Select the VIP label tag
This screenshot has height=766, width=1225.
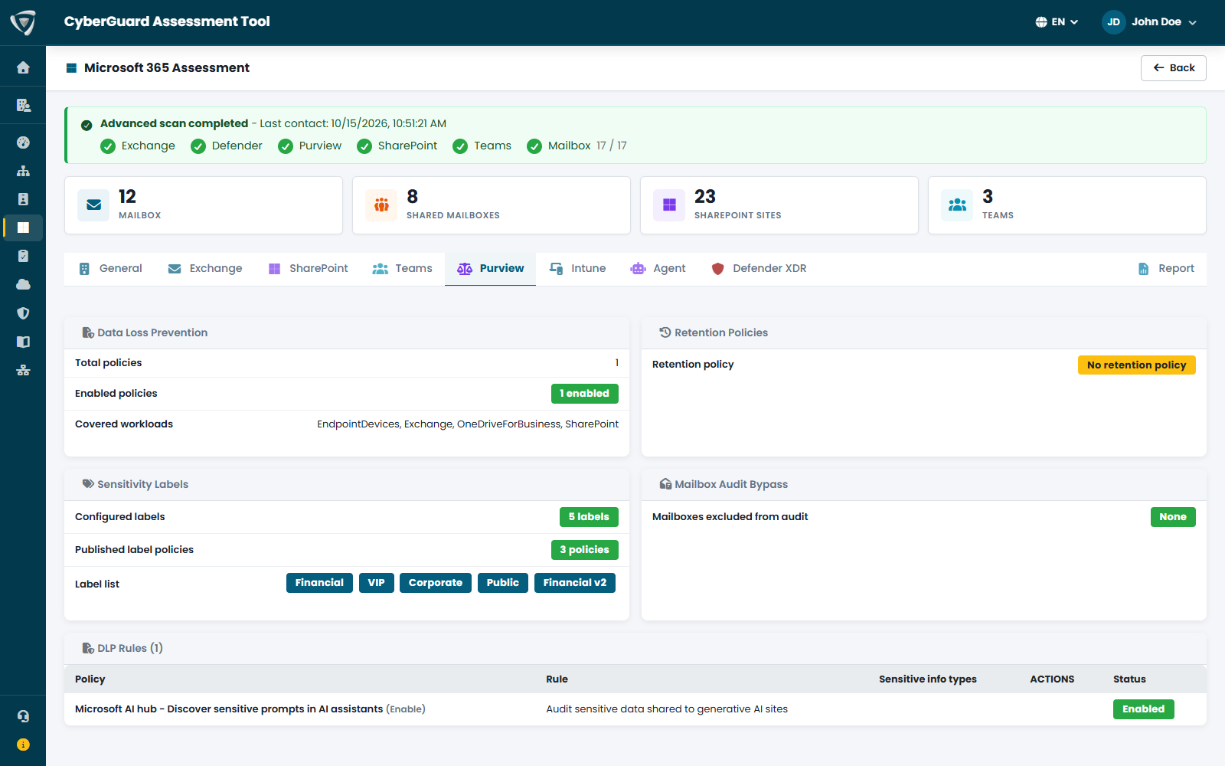[376, 583]
